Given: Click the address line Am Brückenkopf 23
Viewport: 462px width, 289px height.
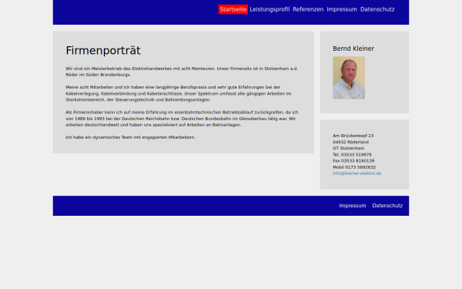Looking at the screenshot, I should (x=353, y=136).
